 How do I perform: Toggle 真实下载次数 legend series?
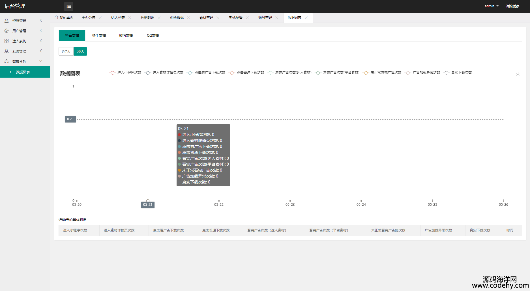coord(457,73)
